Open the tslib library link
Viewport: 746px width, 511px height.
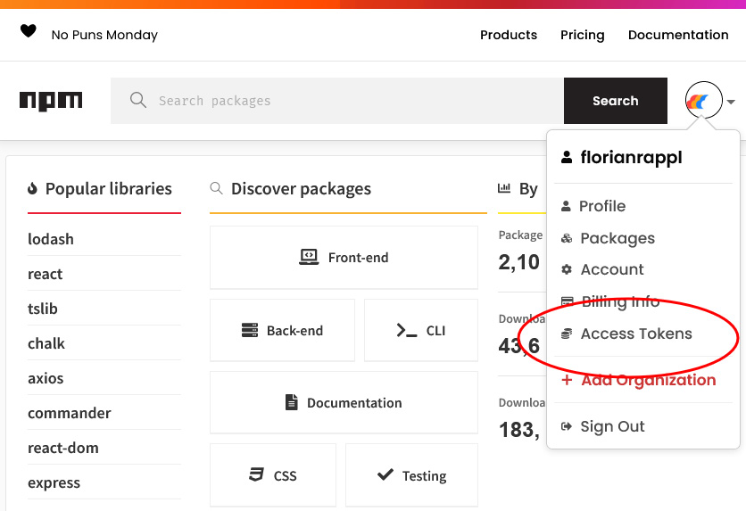(x=43, y=309)
